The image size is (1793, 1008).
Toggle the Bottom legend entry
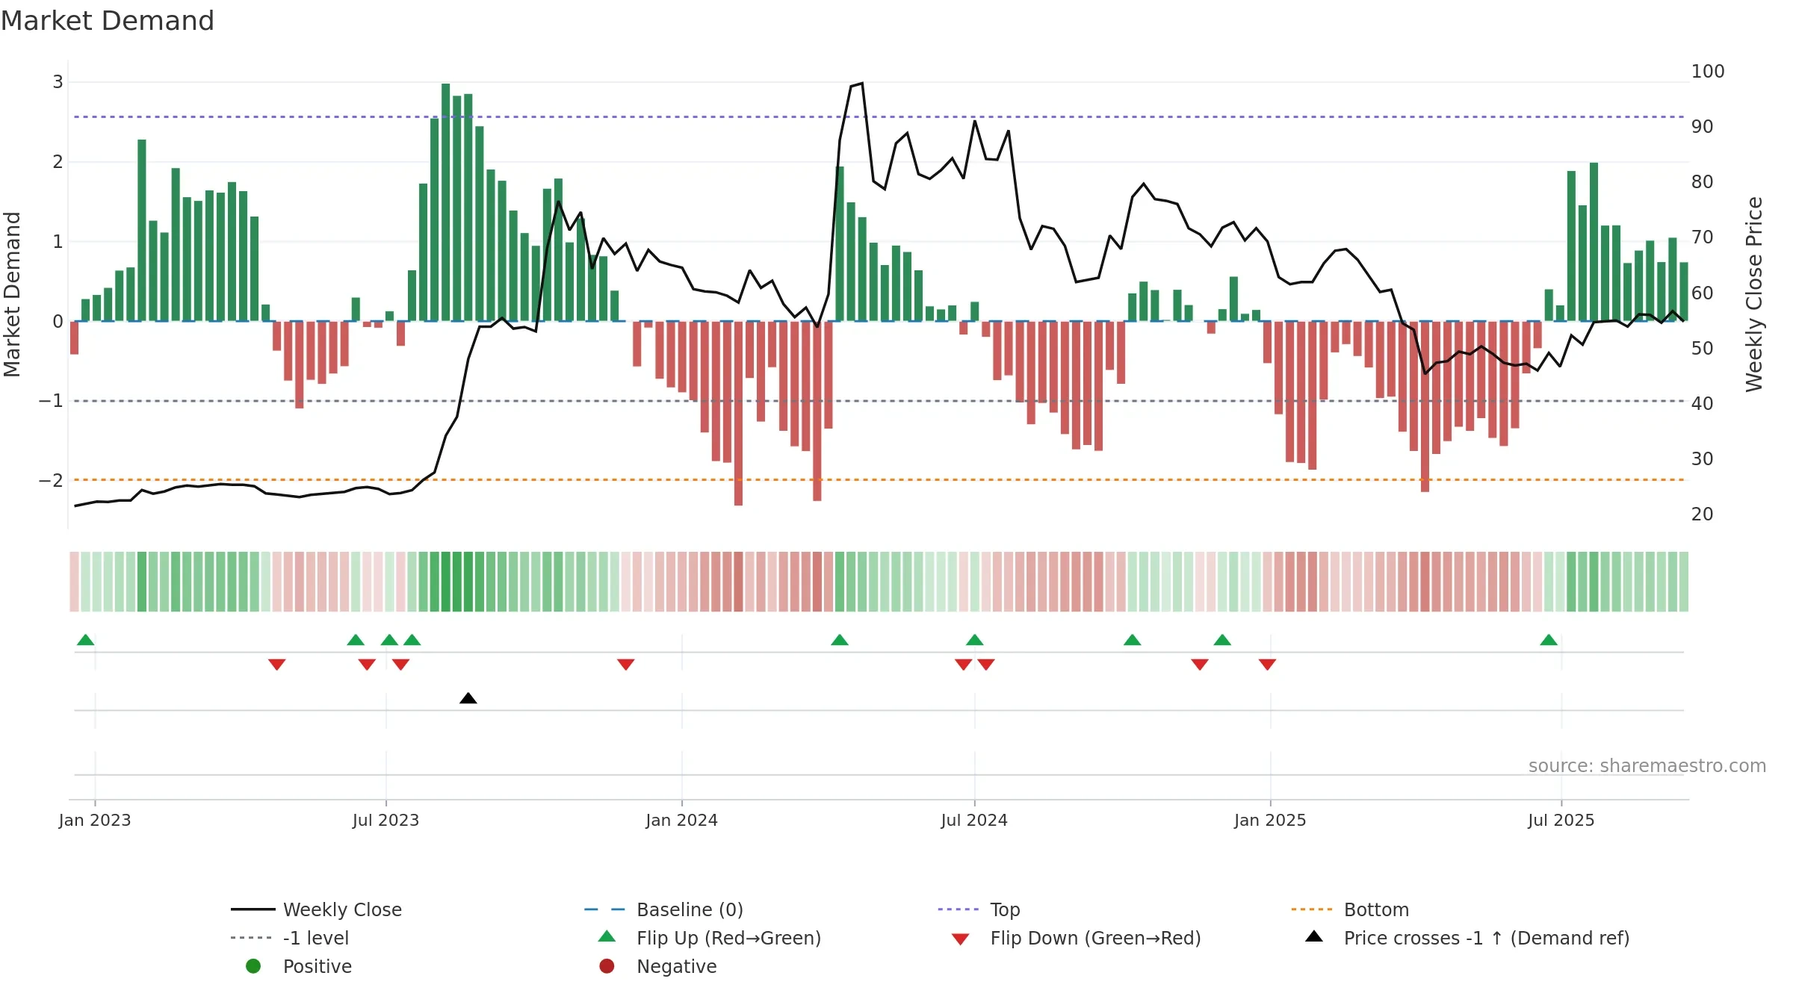[x=1350, y=909]
